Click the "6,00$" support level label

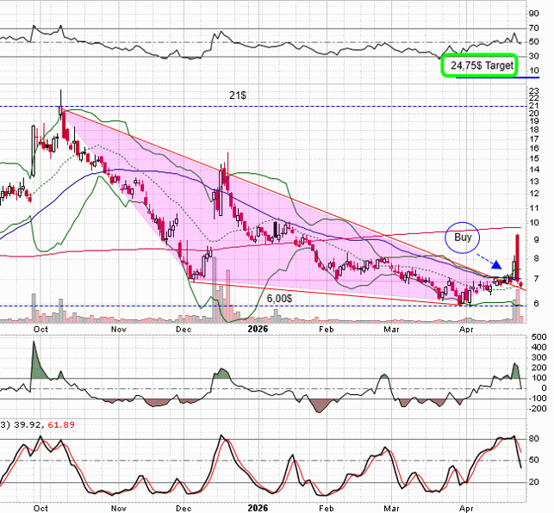(278, 297)
